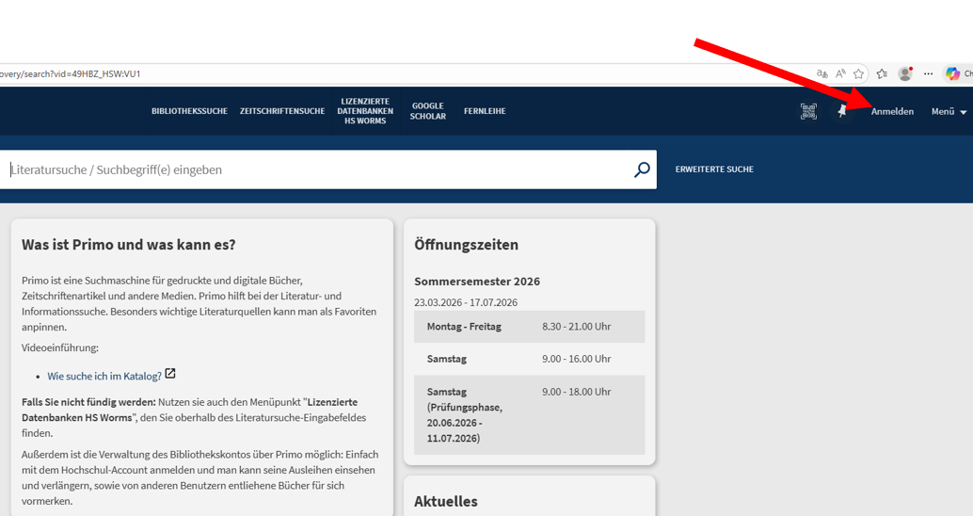Click external link icon beside Katalog link

click(x=170, y=374)
